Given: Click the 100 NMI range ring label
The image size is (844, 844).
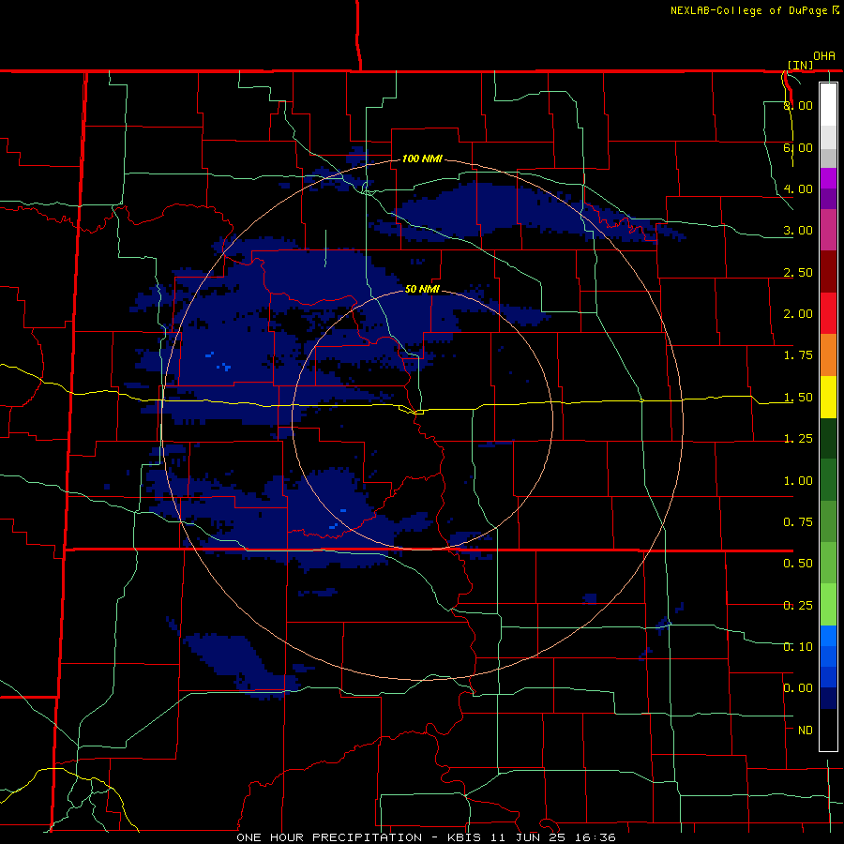Looking at the screenshot, I should pos(422,158).
